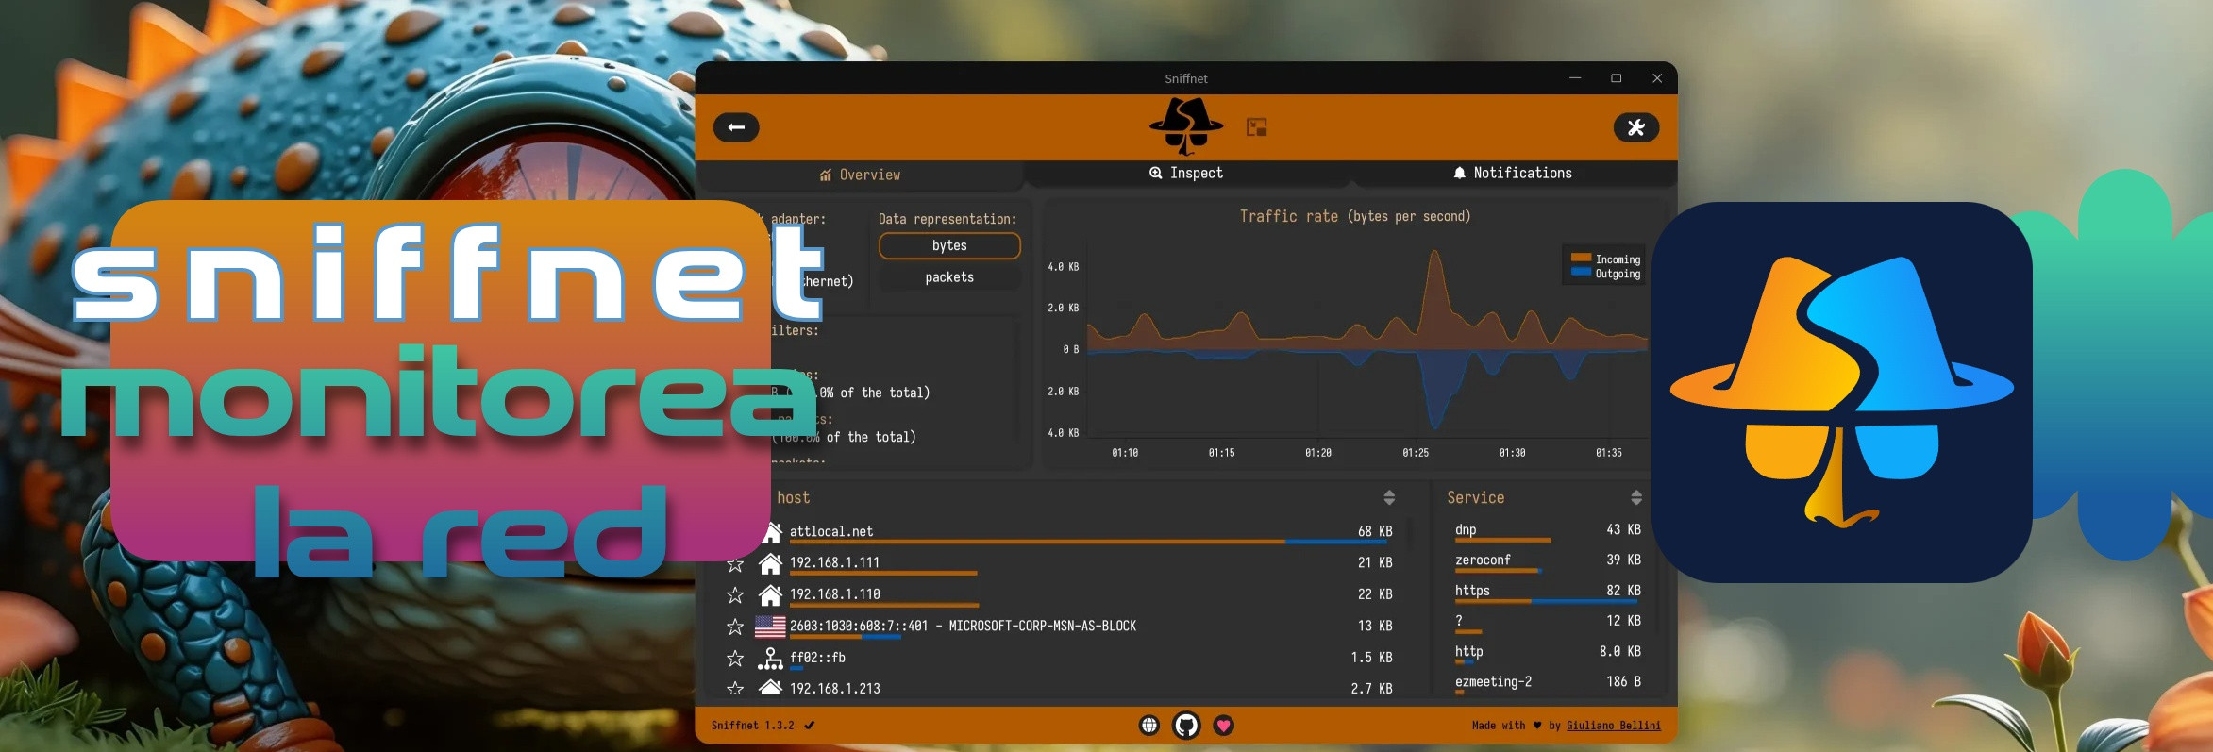2213x752 pixels.
Task: Click the house icon beside 192.168.1.110
Action: [770, 594]
